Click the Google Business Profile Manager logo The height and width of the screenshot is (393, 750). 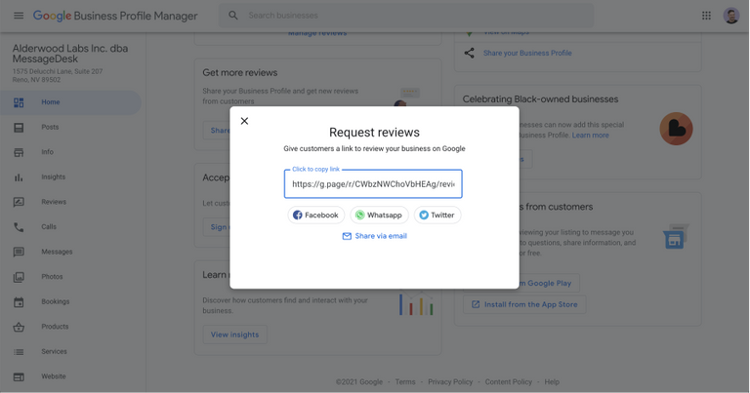coord(115,16)
